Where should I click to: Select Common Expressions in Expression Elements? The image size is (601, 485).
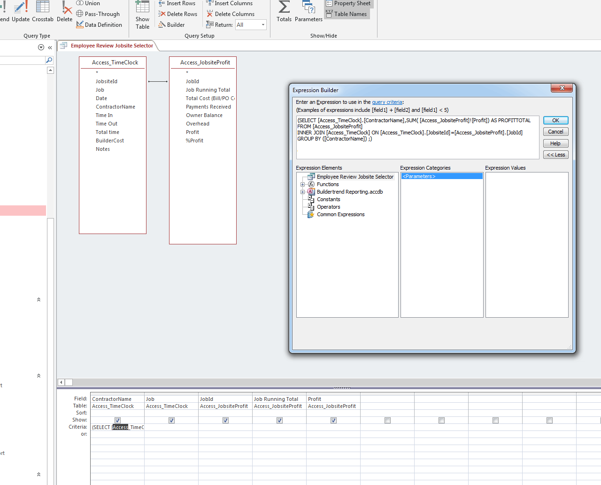click(x=340, y=214)
